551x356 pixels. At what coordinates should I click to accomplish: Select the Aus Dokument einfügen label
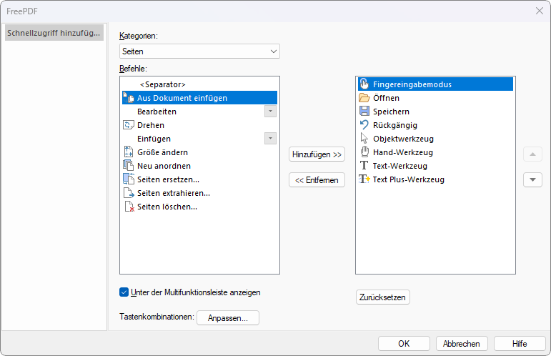[182, 98]
